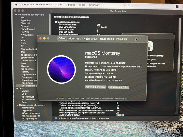Viewport: 183px width, 137px height.
Task: Open the Окно menu
Action: point(82,5)
